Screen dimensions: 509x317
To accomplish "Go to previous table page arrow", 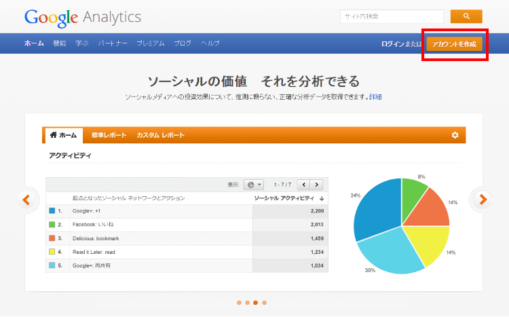I will coord(304,185).
